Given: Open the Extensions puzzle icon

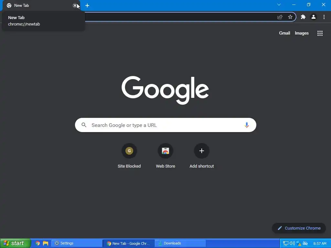Looking at the screenshot, I should pyautogui.click(x=303, y=17).
